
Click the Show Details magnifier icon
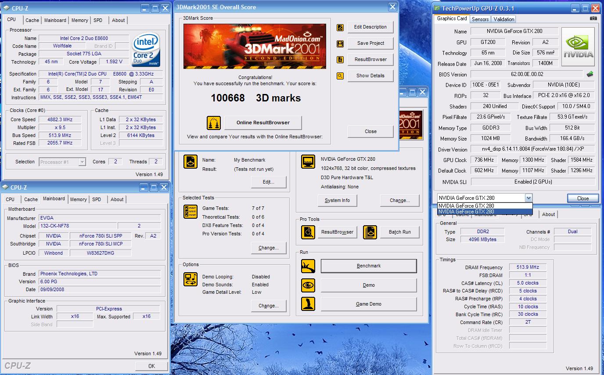pyautogui.click(x=340, y=76)
